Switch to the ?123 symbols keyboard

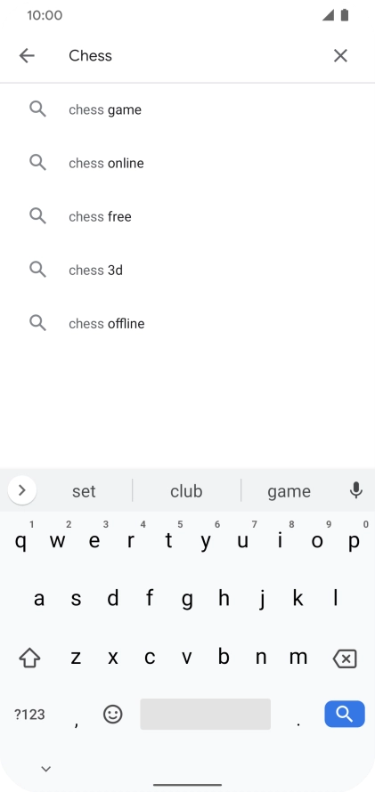(x=29, y=715)
